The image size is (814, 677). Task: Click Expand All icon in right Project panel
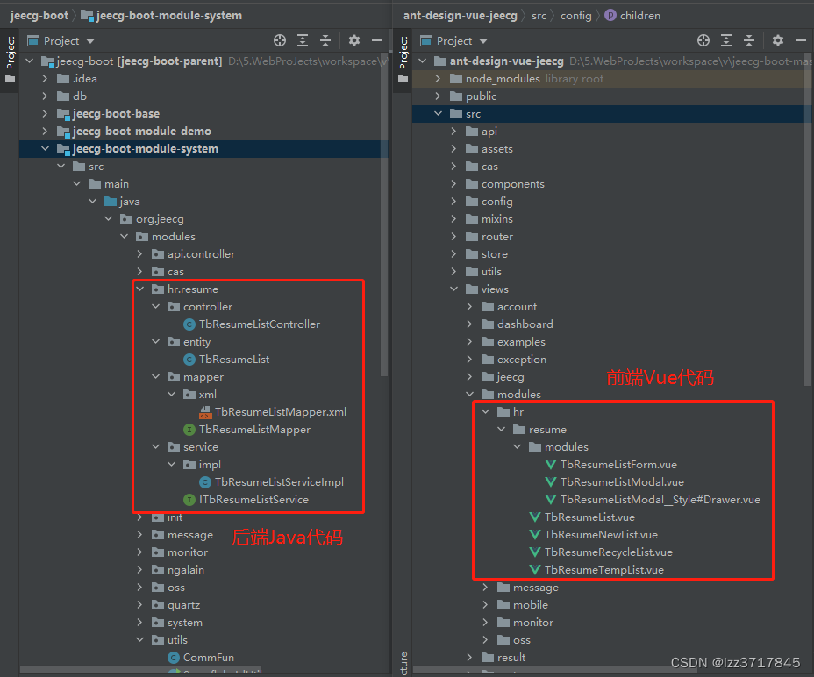click(x=726, y=40)
